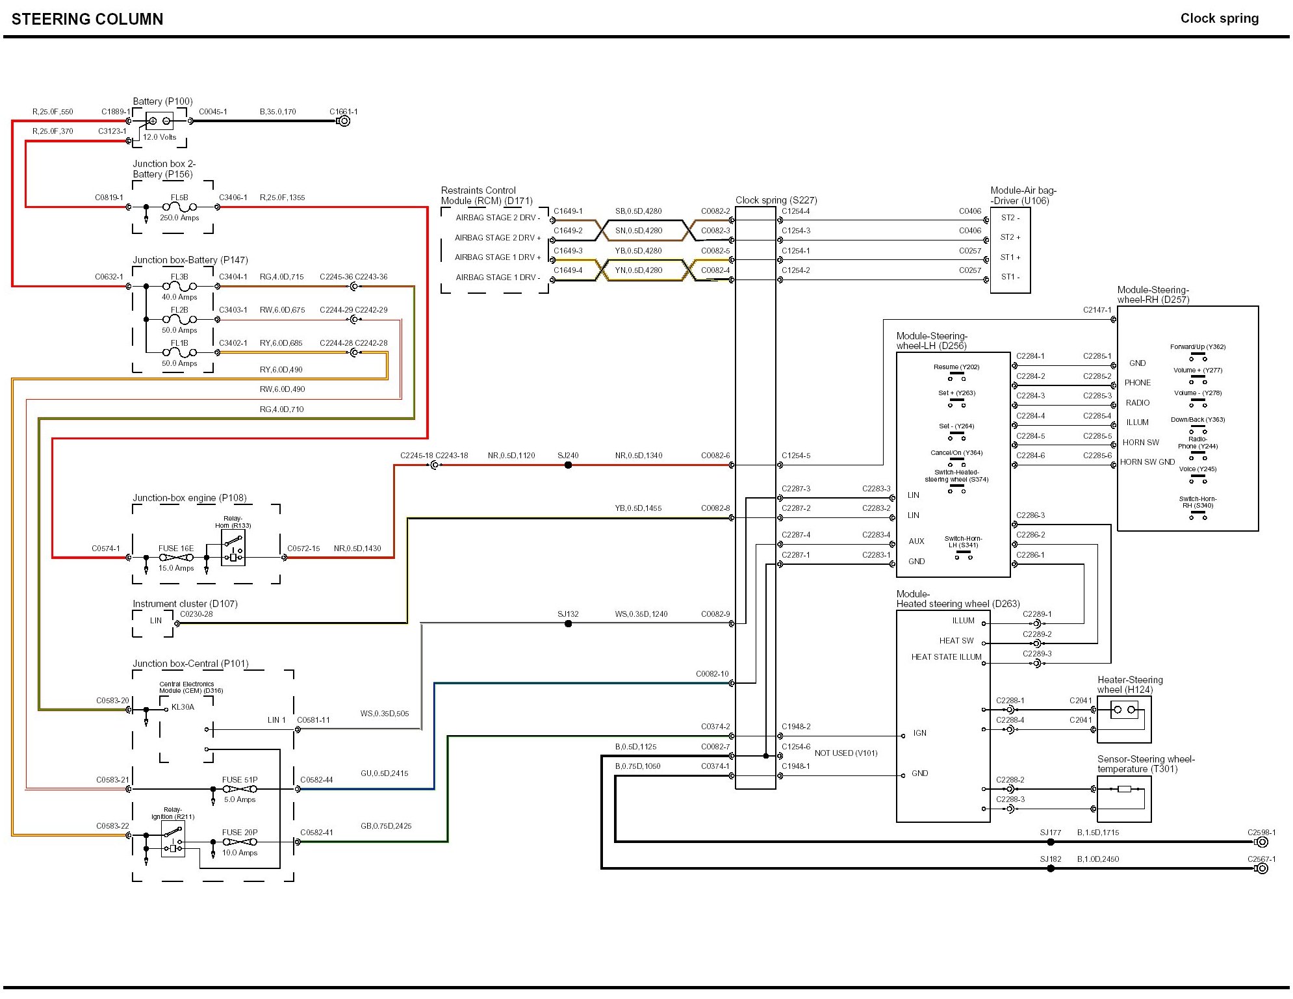Click the FUSE 51P 5 Amps symbol
This screenshot has height=999, width=1293.
[x=240, y=789]
